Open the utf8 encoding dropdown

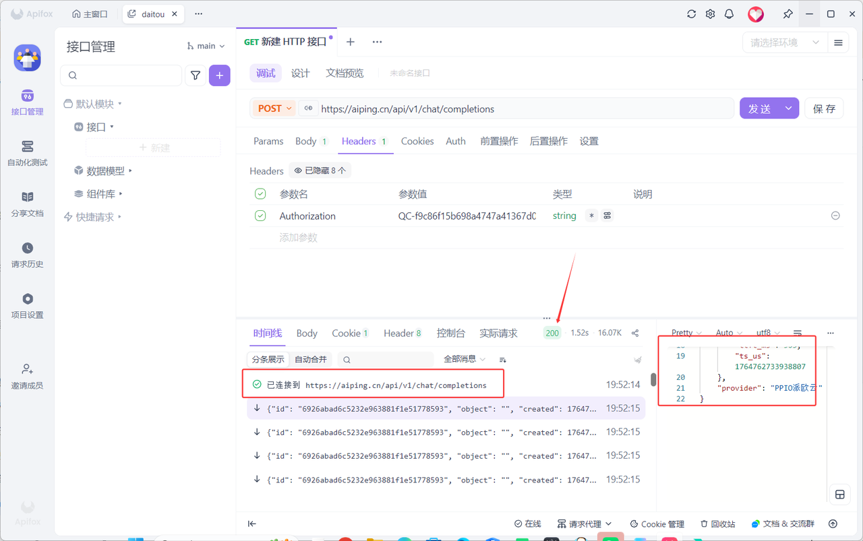[x=767, y=333]
